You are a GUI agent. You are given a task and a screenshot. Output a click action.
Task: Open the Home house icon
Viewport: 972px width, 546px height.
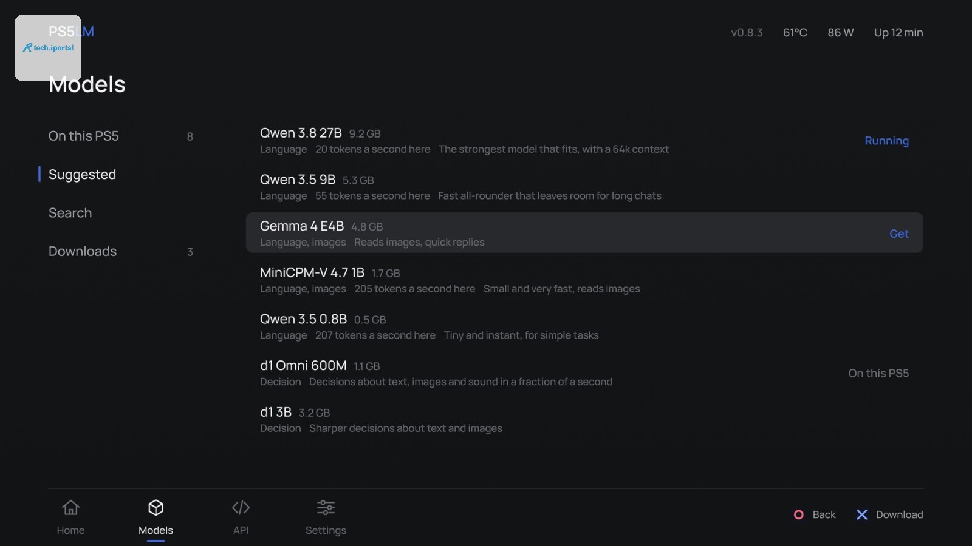pyautogui.click(x=70, y=507)
